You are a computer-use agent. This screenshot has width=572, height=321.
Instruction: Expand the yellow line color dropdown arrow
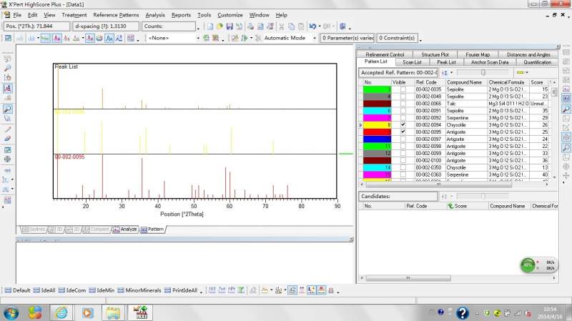(527, 72)
